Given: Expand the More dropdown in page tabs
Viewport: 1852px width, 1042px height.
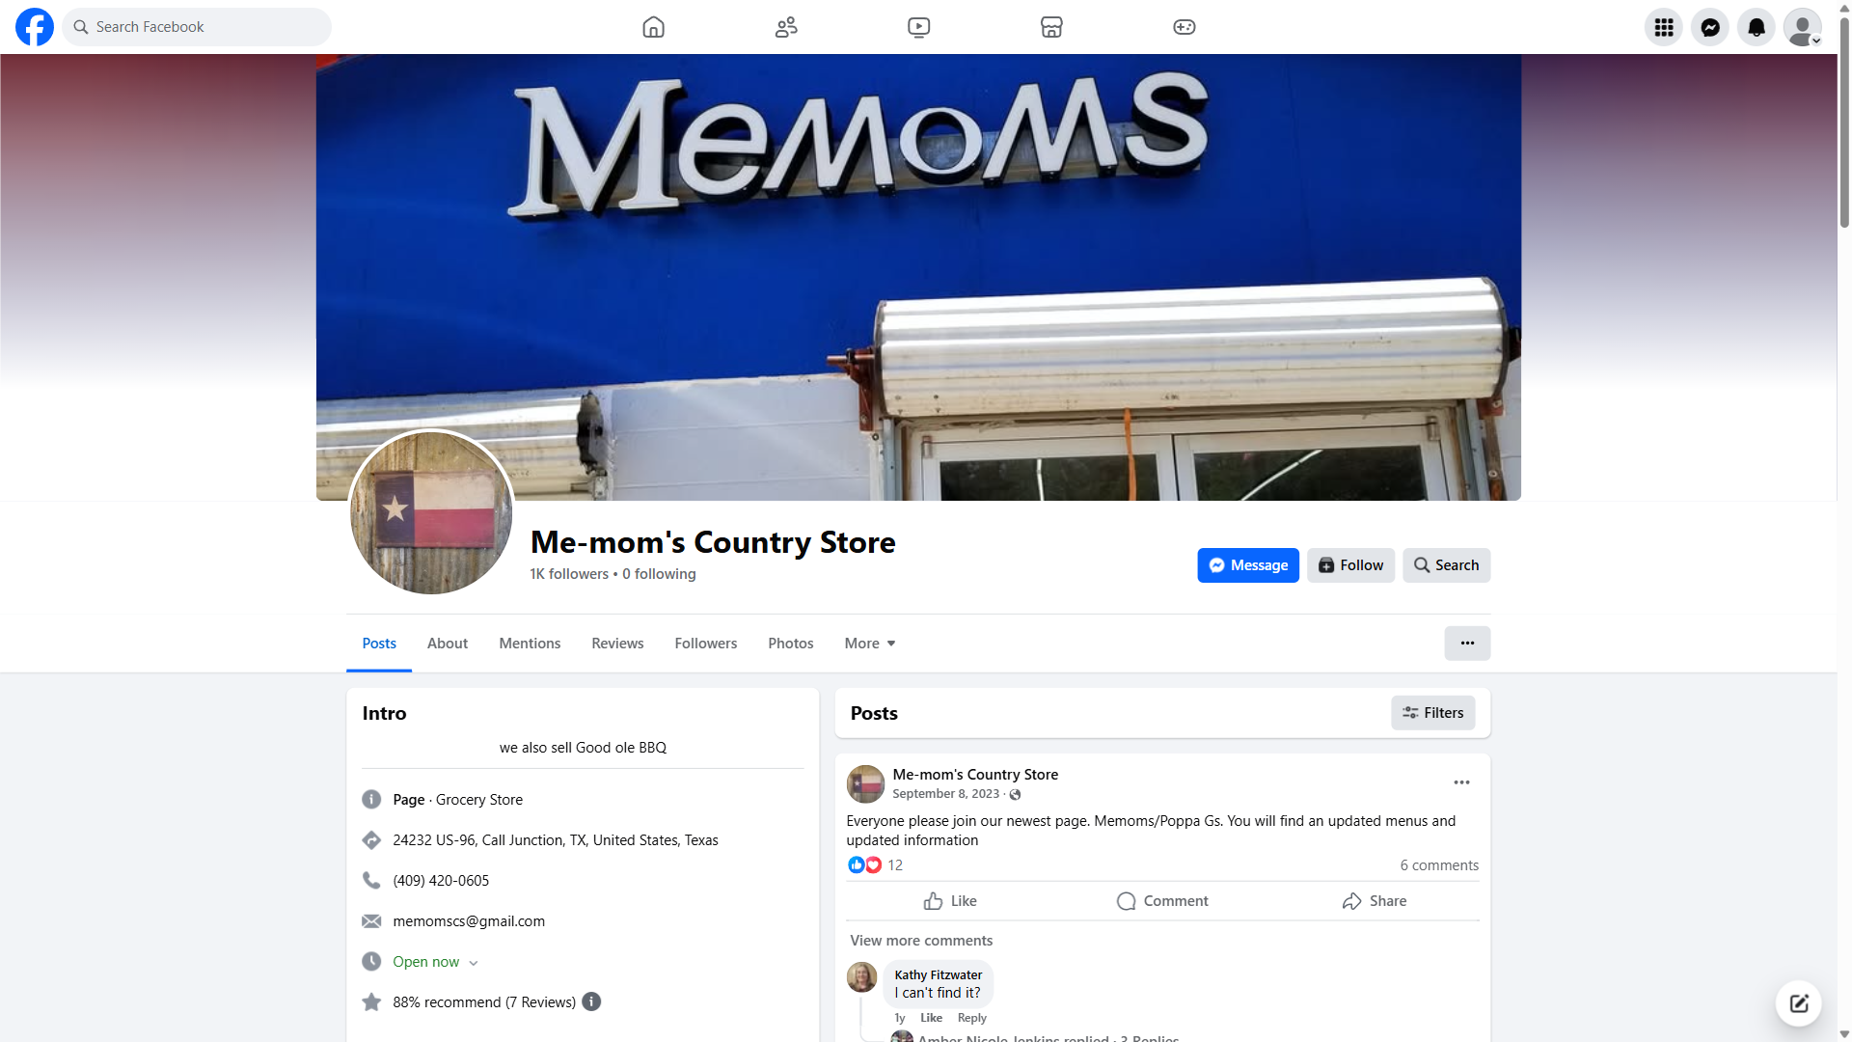Looking at the screenshot, I should (x=870, y=644).
